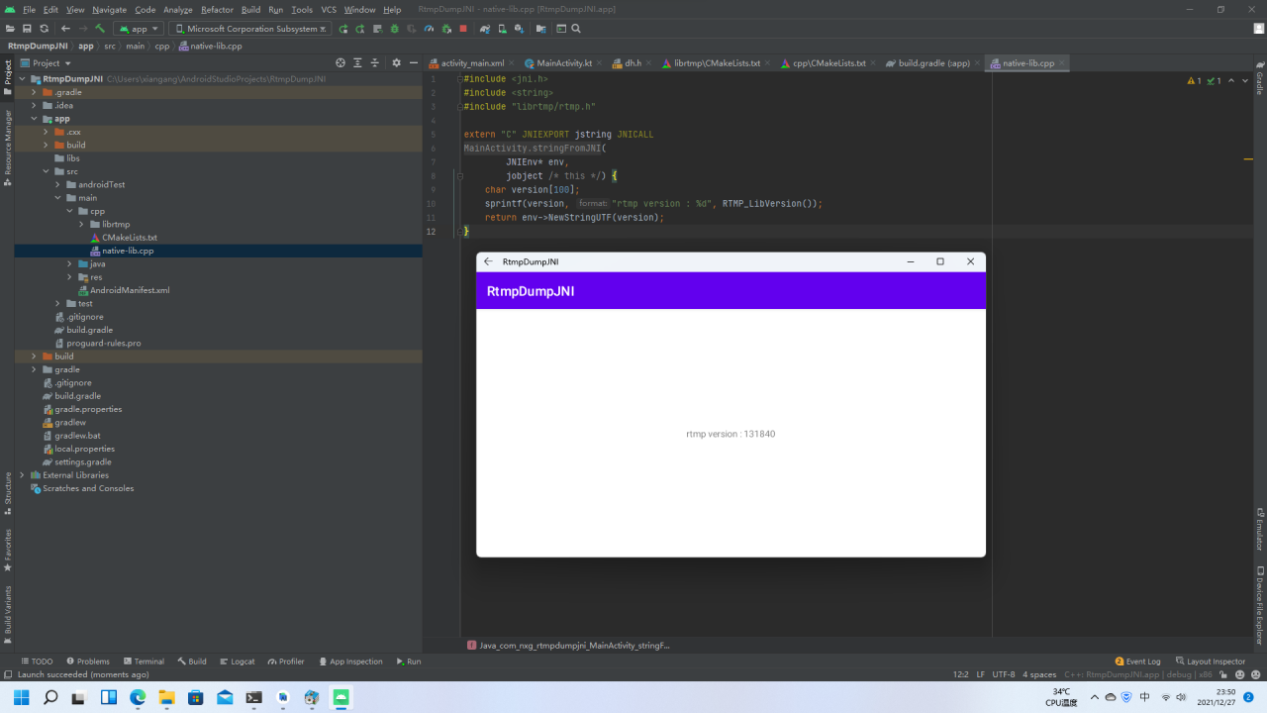Toggle the Resource Manager side panel
1267x713 pixels.
(7, 149)
